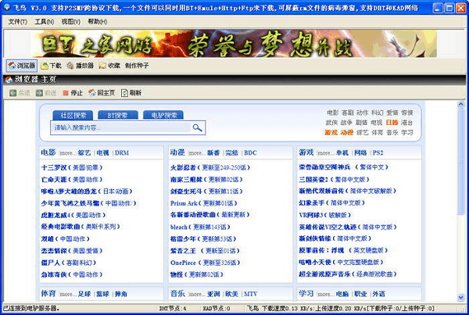Viewport: 469px width, 315px height.
Task: Click into the search content input box
Action: pos(121,127)
